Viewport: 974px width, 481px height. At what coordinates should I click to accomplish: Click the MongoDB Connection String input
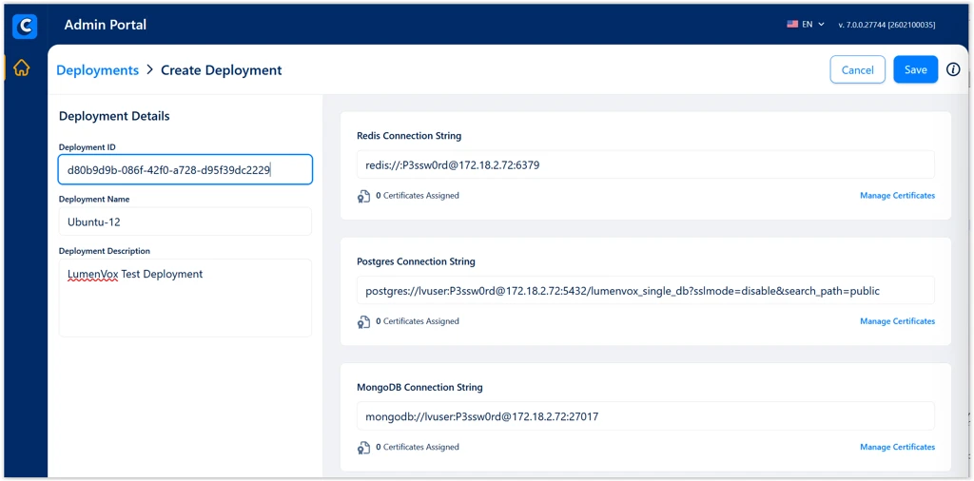click(645, 416)
